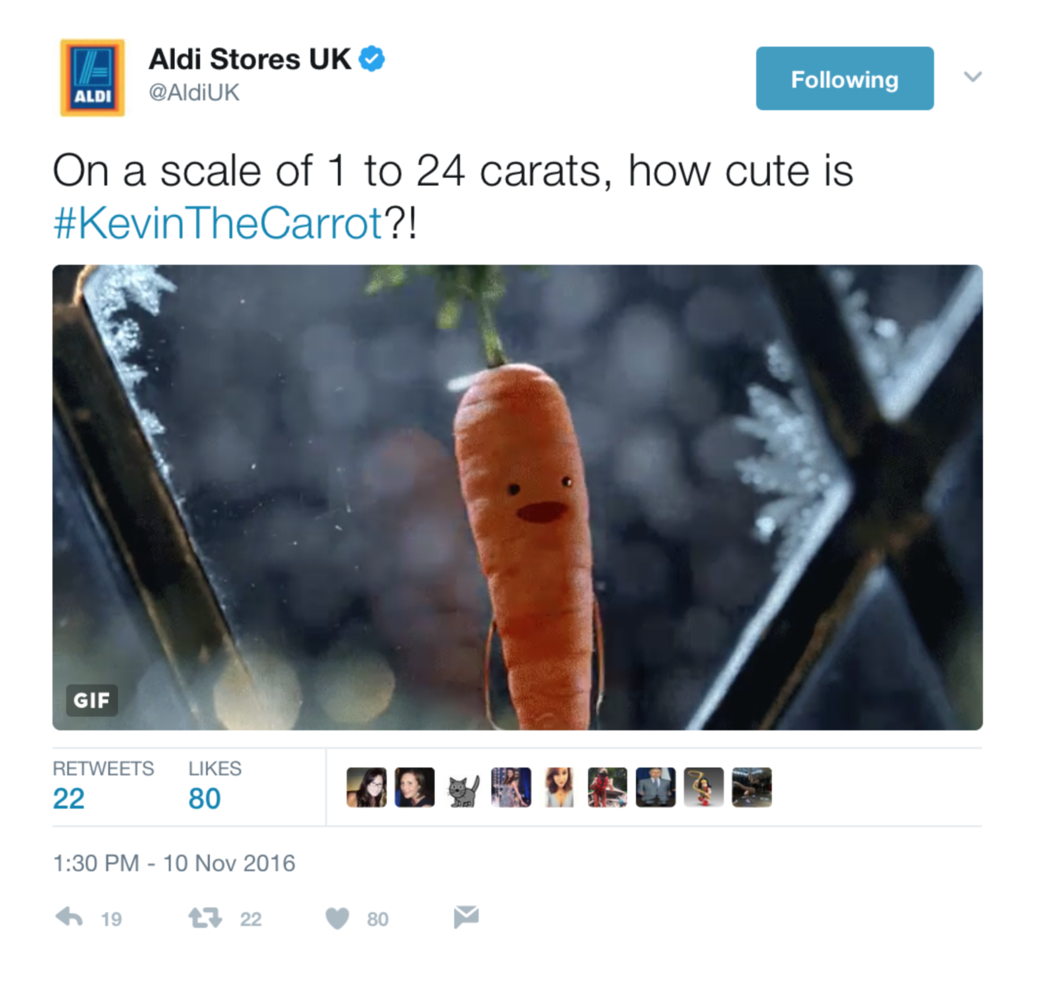Click the blue verified badge
This screenshot has width=1038, height=982.
(371, 59)
